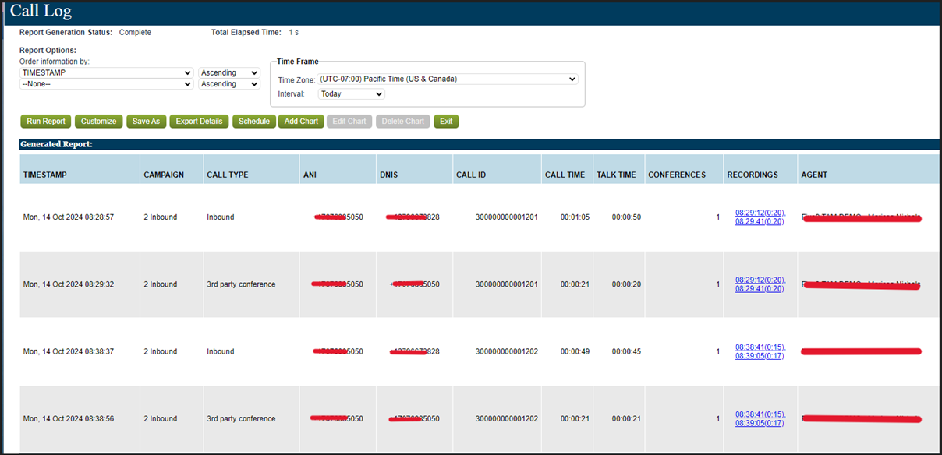Click call time 00:01:05
Screen dimensions: 942x455
click(x=575, y=217)
